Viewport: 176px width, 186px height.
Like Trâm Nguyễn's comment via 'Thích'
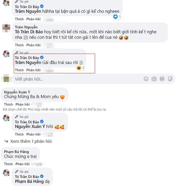point(19,45)
